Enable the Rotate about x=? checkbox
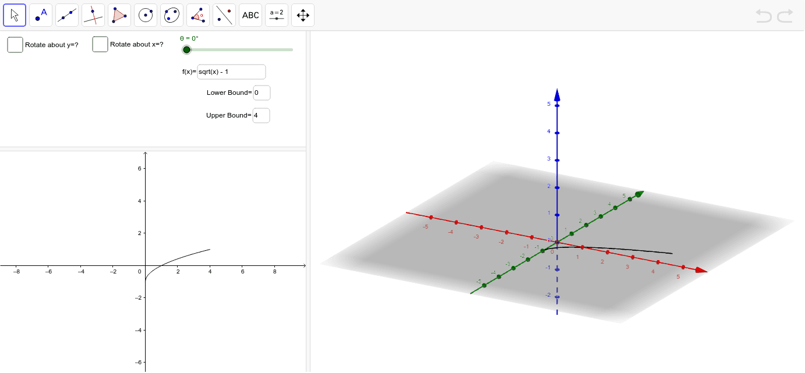 pos(100,44)
